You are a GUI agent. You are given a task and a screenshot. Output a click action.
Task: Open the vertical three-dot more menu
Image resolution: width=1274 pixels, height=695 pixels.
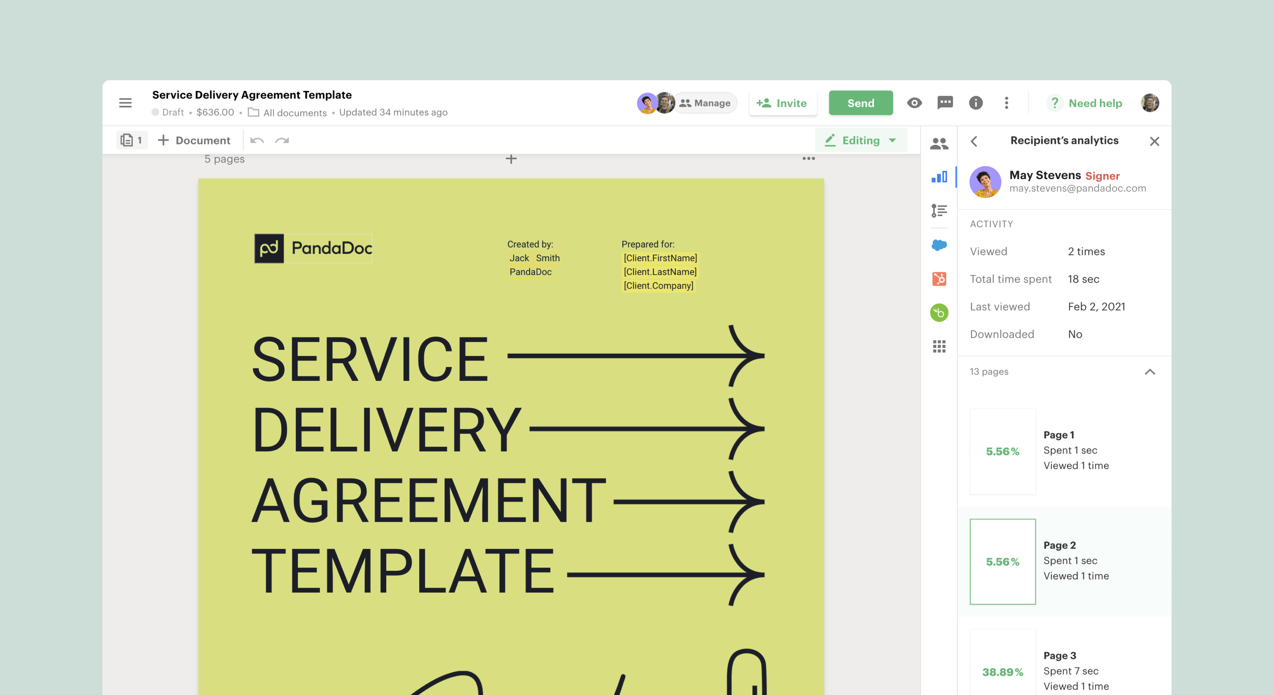[1006, 103]
